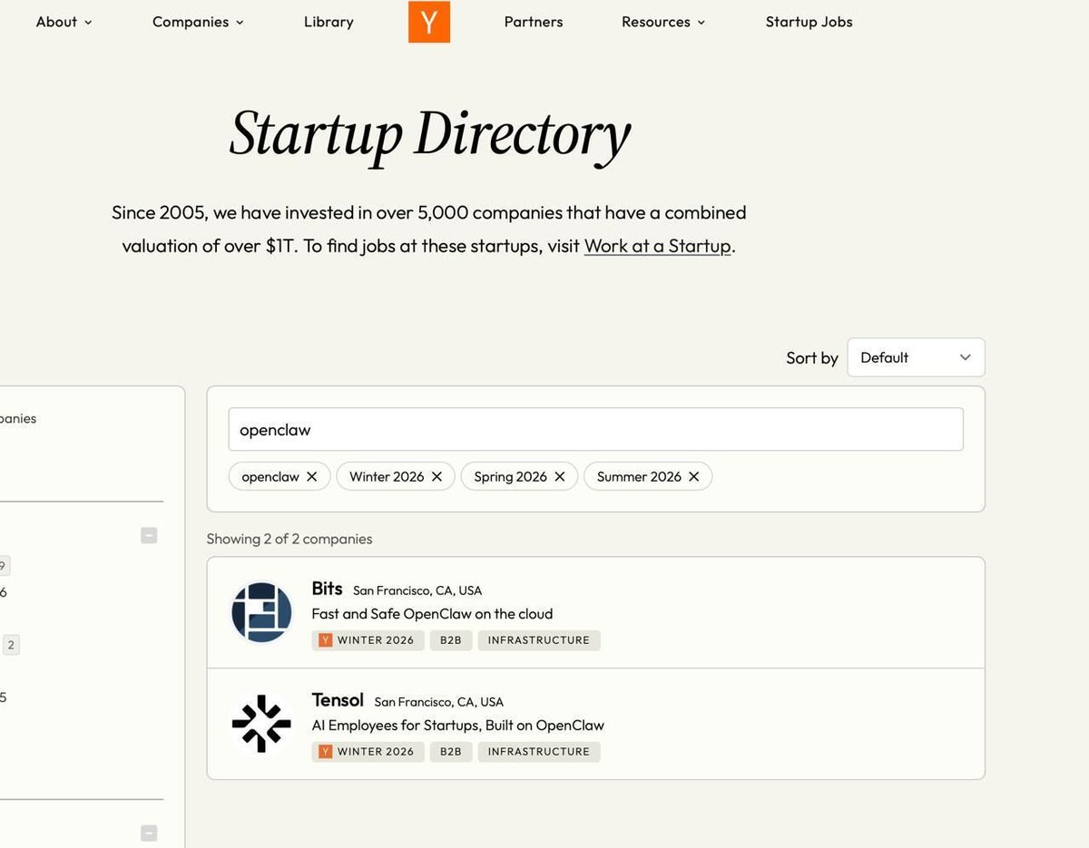Focus the search field containing openclaw
The height and width of the screenshot is (848, 1089).
point(595,430)
